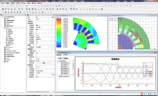The image size is (158, 96).
Task: Click the red top of Bt color legend bar
Action: [x=59, y=19]
